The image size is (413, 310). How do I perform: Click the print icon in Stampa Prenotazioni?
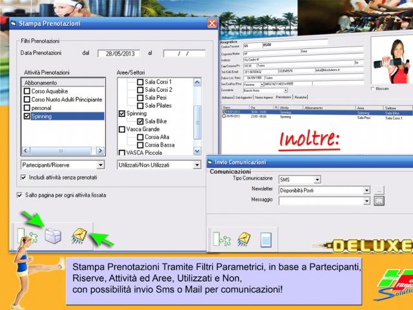53,237
